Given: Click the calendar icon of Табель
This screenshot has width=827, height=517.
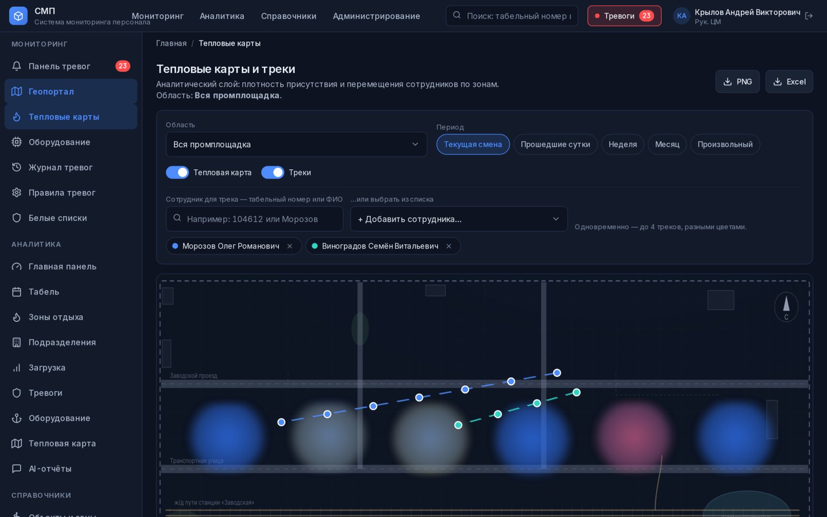Looking at the screenshot, I should coord(17,292).
